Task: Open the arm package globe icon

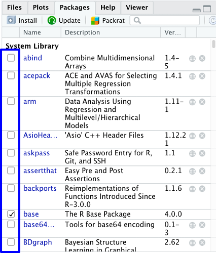Action: pyautogui.click(x=192, y=102)
